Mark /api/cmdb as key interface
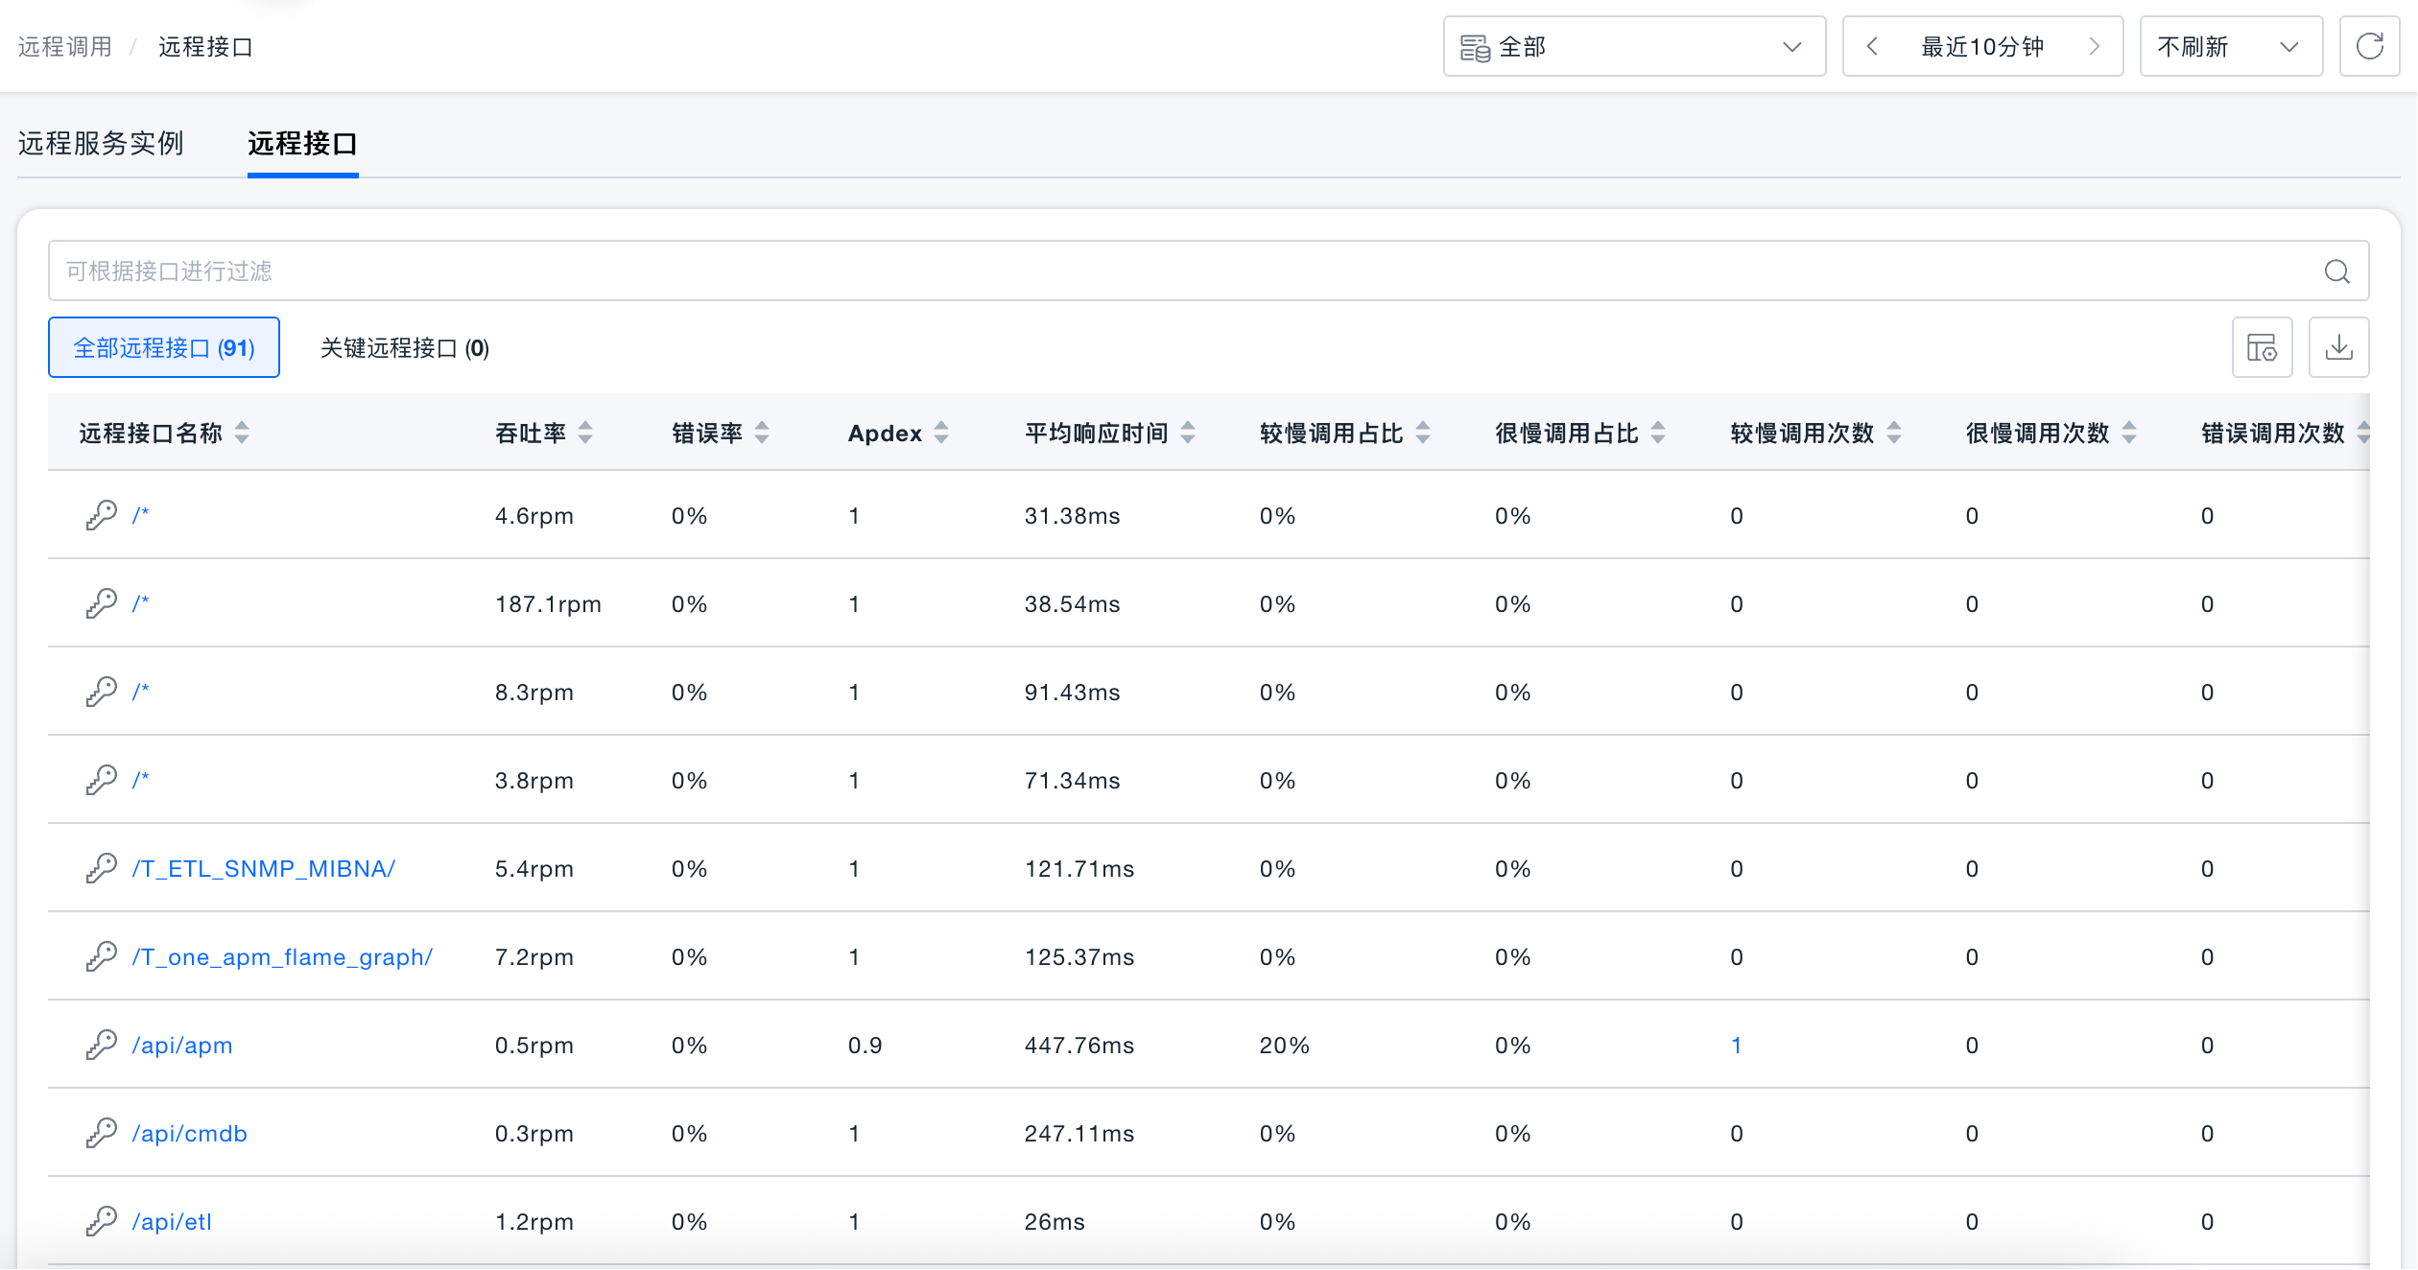The width and height of the screenshot is (2418, 1270). [x=101, y=1133]
